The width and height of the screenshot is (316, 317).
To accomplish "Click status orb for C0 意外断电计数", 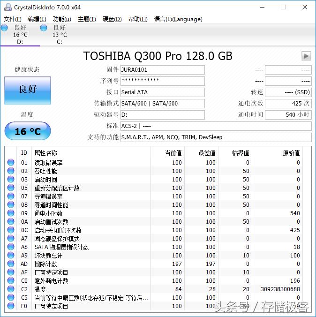I will coord(11,280).
